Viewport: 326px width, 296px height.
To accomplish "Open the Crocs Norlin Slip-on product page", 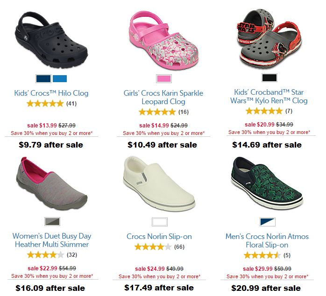I will 159,237.
